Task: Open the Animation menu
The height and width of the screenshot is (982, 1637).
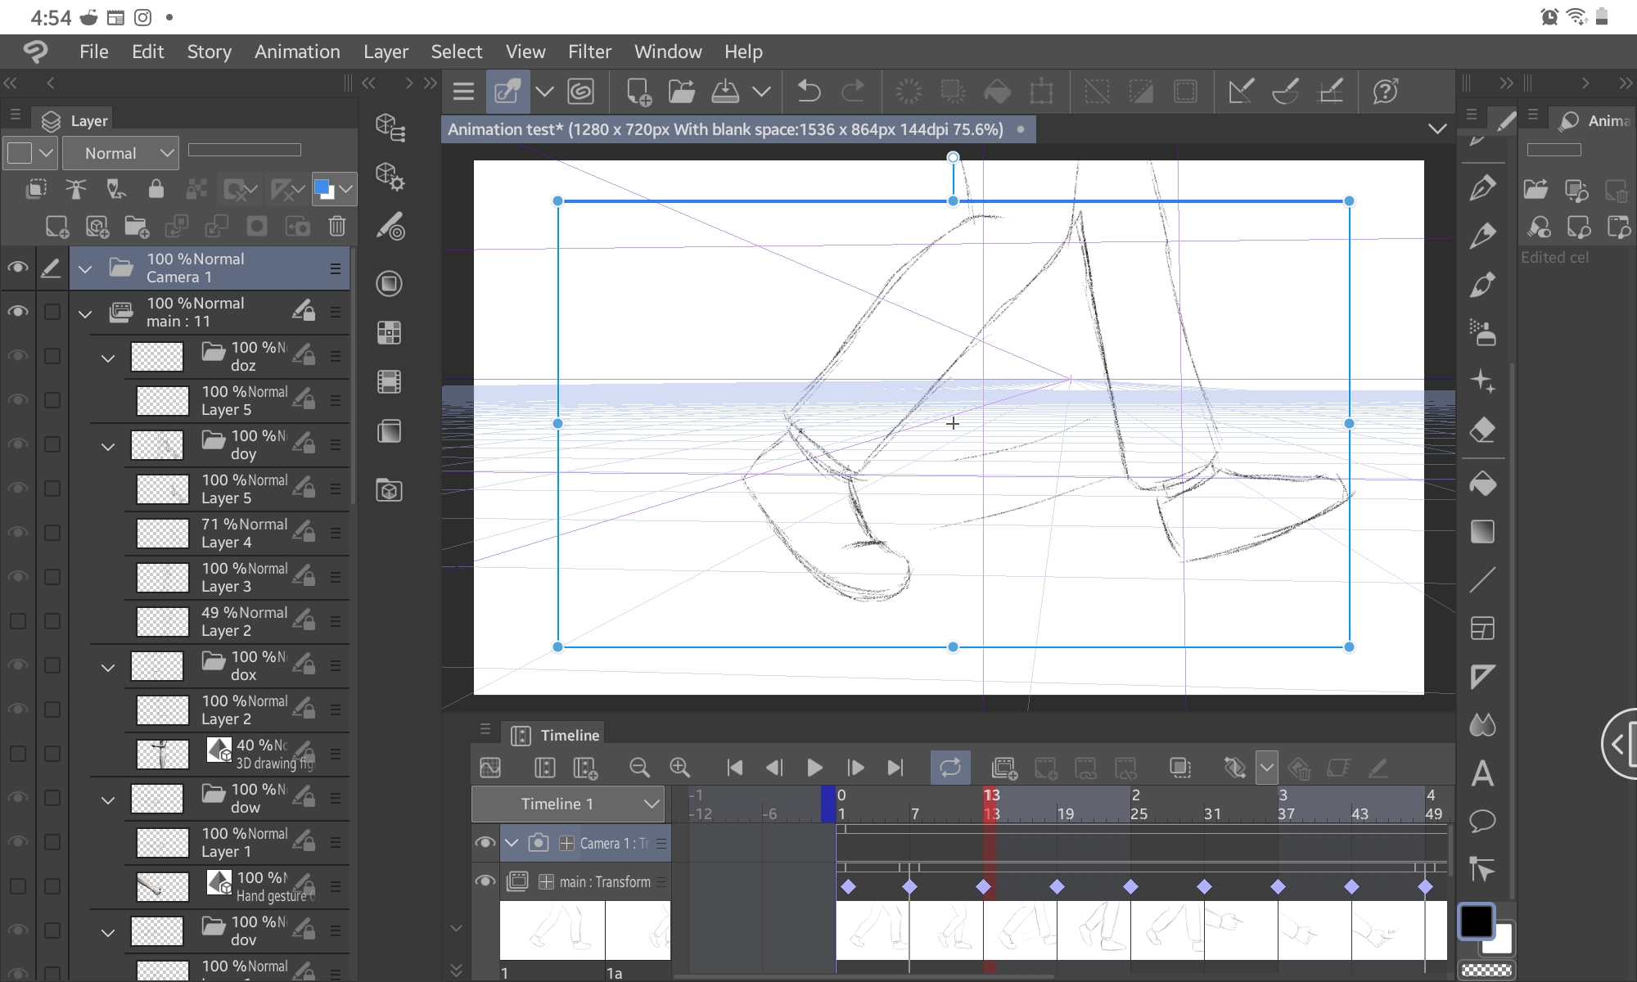Action: coord(297,51)
